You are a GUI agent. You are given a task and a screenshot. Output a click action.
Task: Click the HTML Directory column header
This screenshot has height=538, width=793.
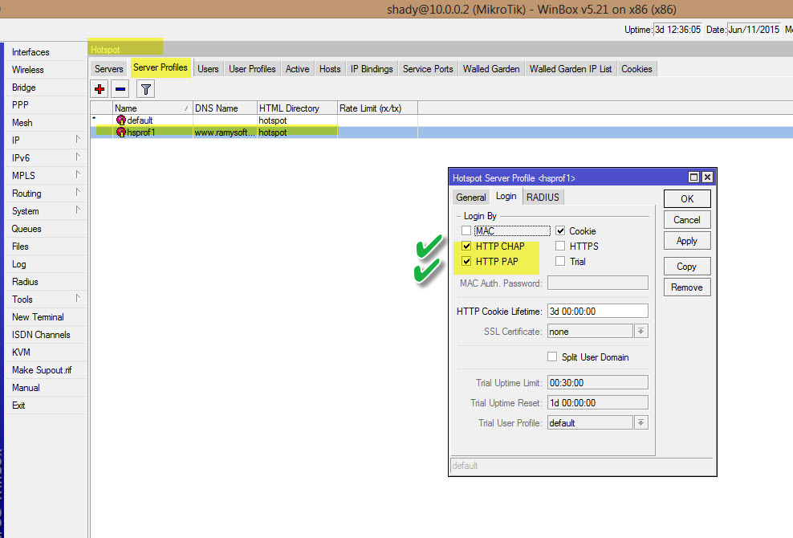point(297,108)
